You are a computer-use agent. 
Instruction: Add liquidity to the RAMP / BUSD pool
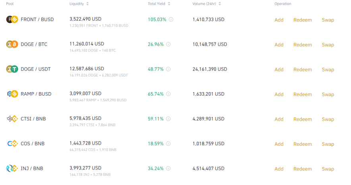click(x=279, y=94)
